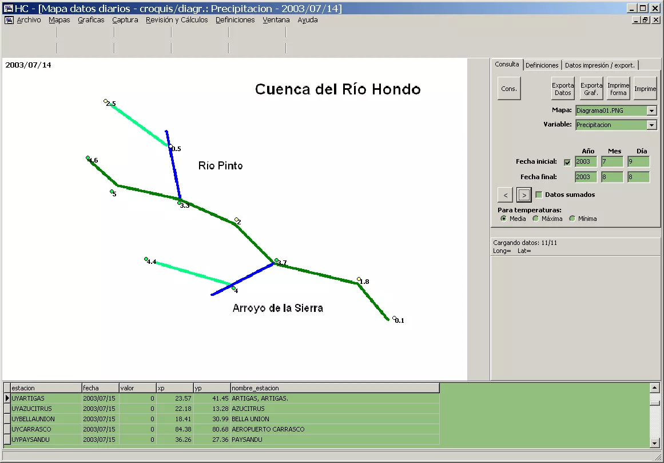Expand the Mapa dropdown list
Viewport: 664px width, 463px height.
652,110
